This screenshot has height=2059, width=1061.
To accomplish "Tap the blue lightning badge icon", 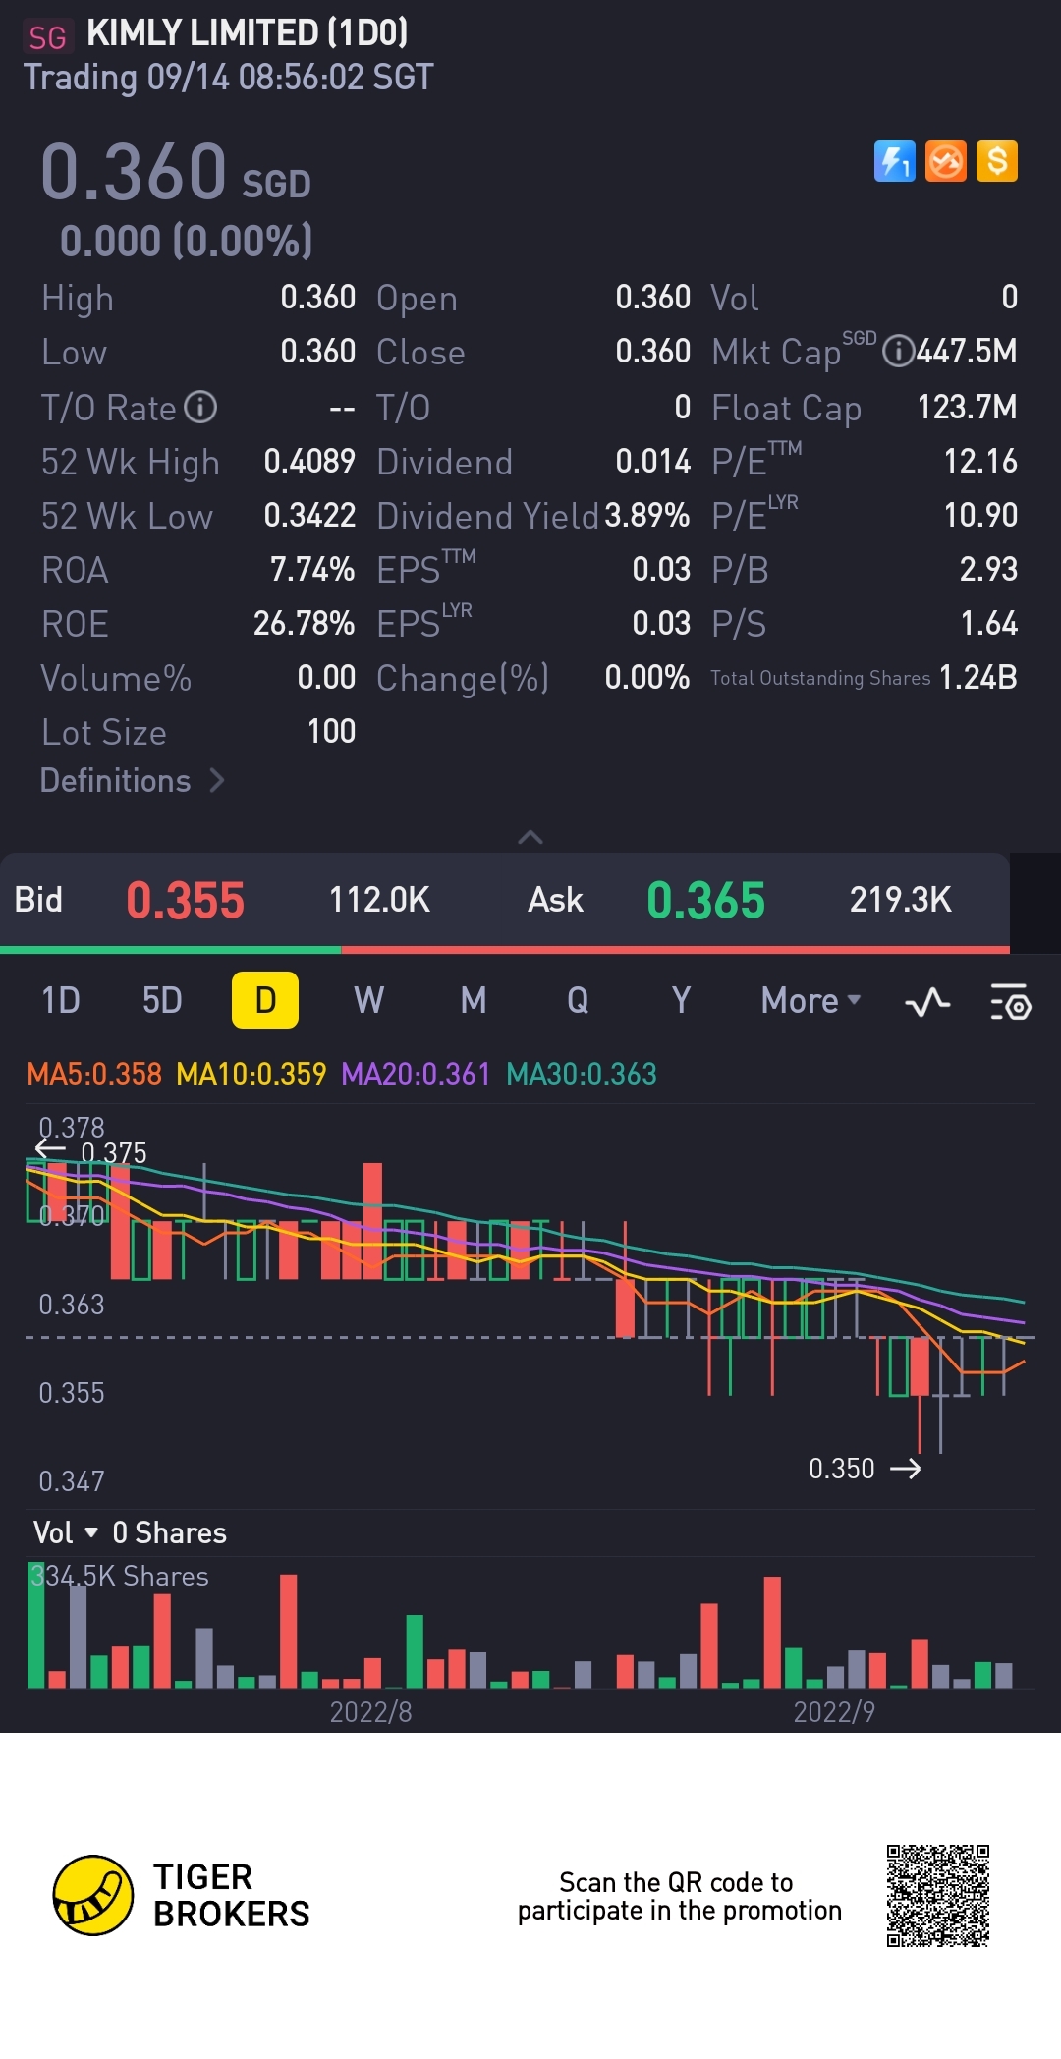I will tap(894, 161).
